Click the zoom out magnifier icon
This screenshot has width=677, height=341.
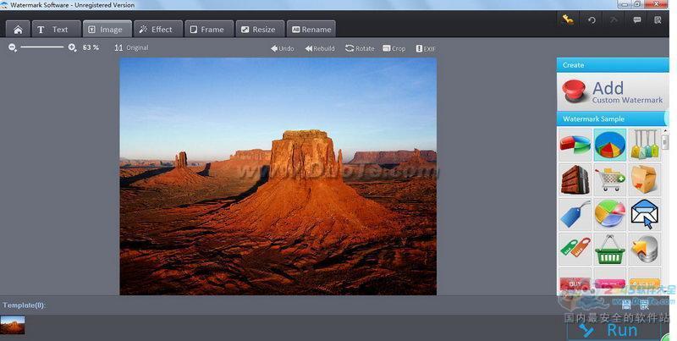coord(13,48)
